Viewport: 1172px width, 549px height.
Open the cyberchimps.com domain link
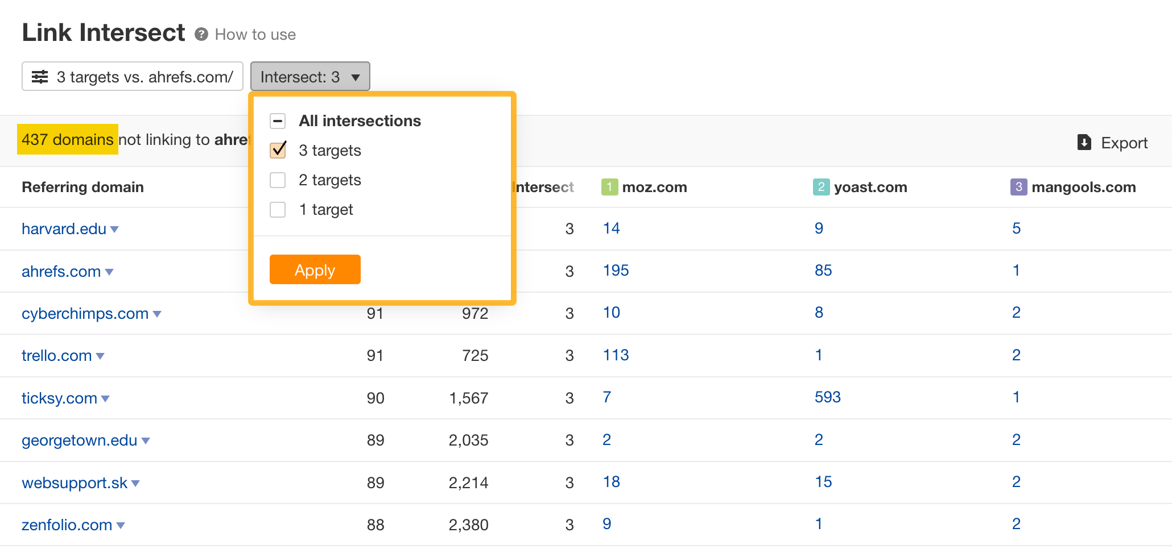(x=85, y=313)
